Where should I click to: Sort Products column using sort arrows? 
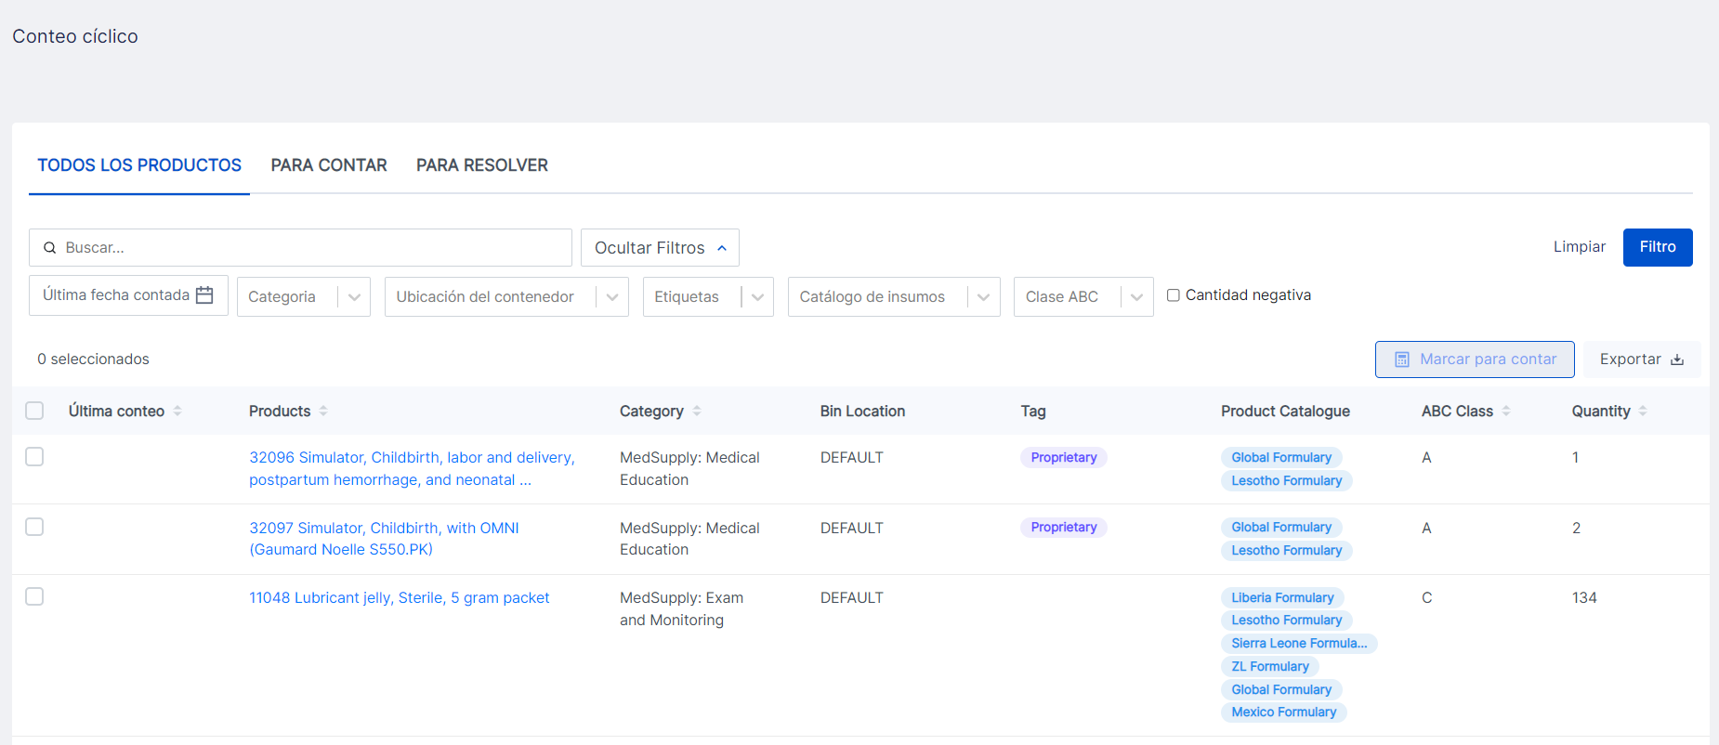(x=323, y=411)
